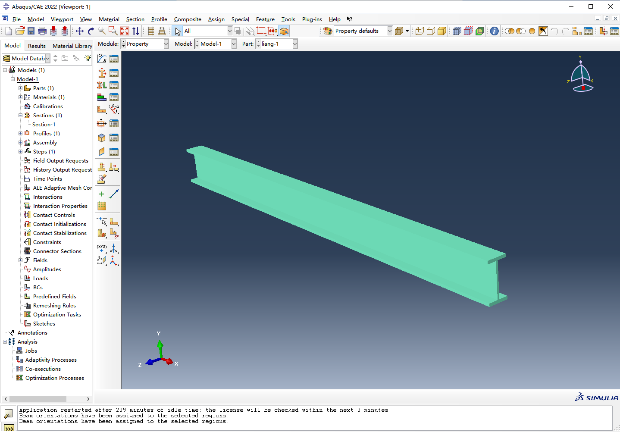
Task: Open the Module dropdown showing Property
Action: (x=145, y=44)
